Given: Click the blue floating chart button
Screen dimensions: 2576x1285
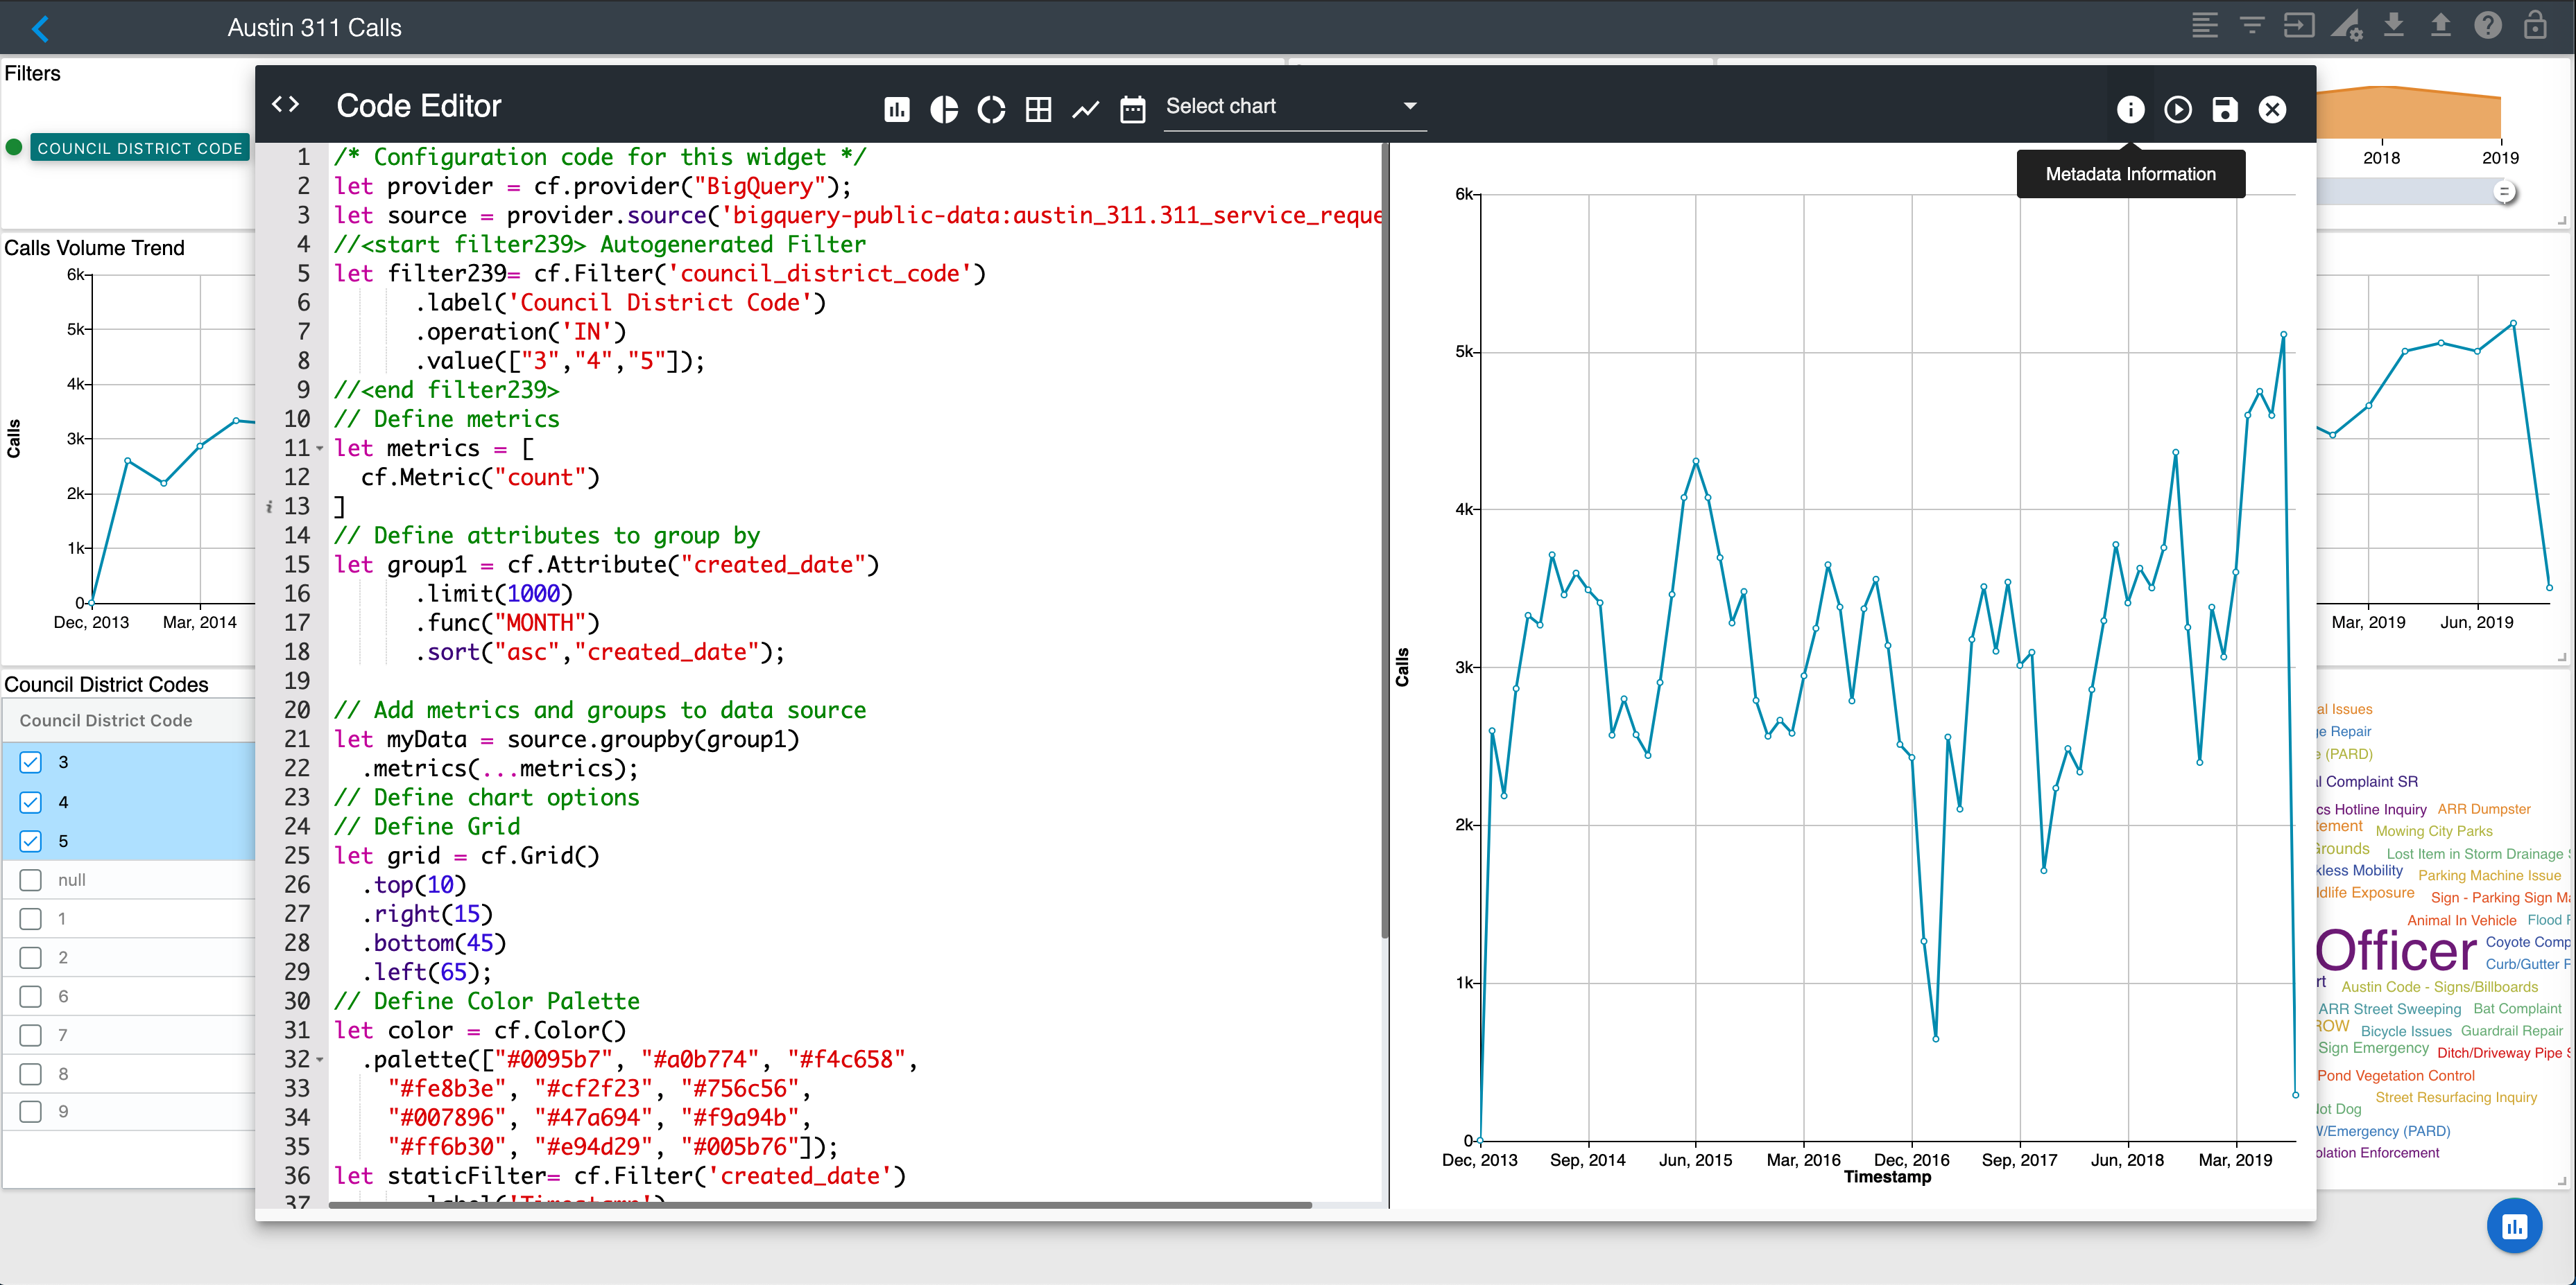Looking at the screenshot, I should [x=2514, y=1225].
